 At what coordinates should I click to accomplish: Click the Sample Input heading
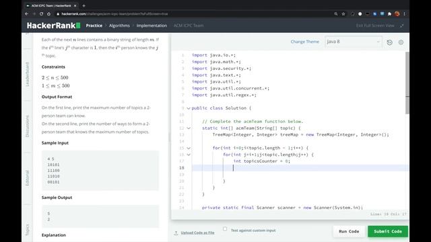(55, 143)
